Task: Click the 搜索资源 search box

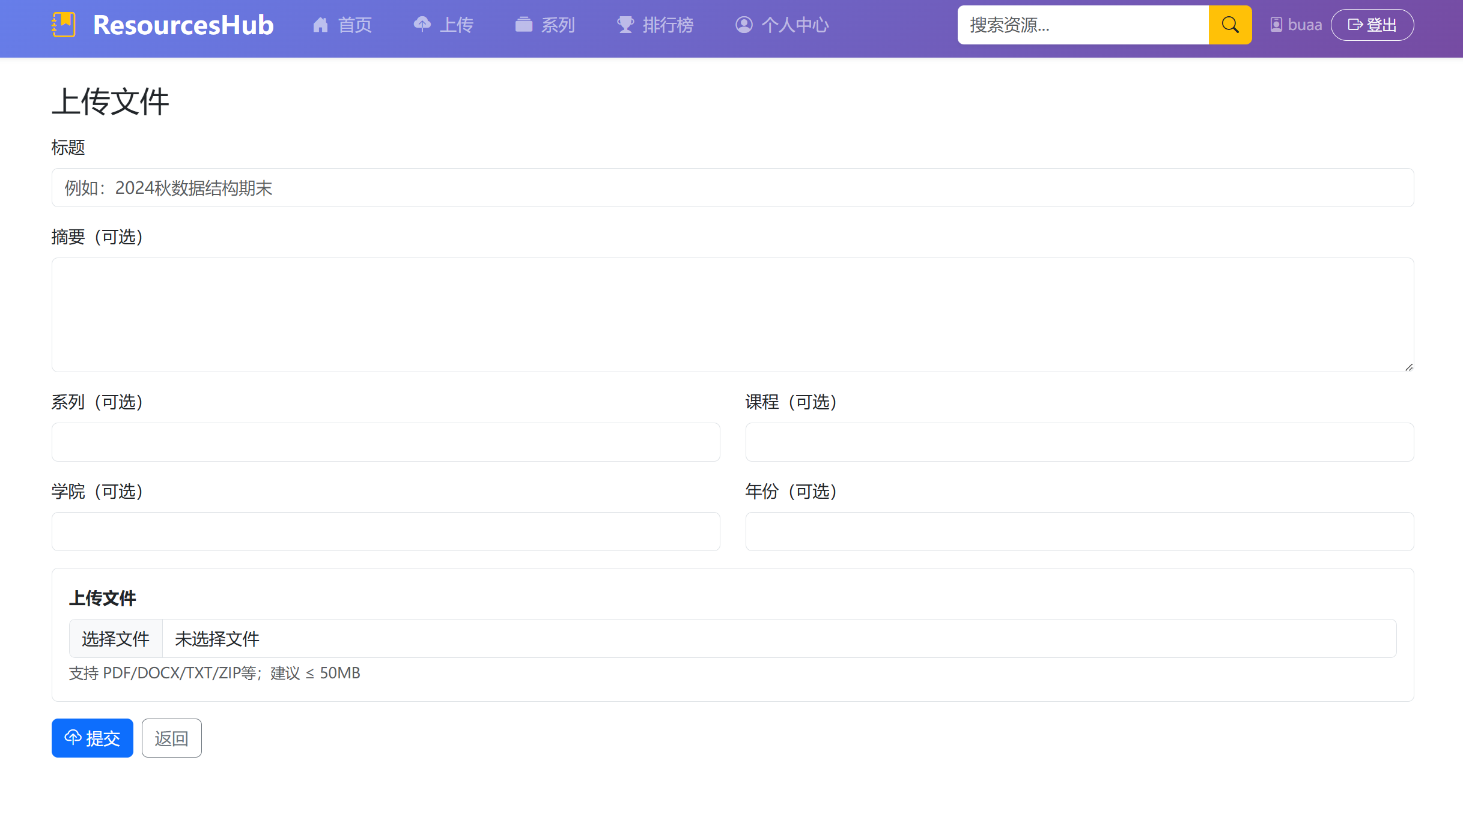Action: pos(1083,25)
